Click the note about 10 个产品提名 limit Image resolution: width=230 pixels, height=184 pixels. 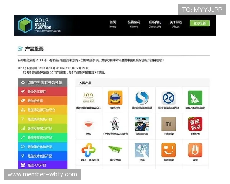pyautogui.click(x=64, y=72)
